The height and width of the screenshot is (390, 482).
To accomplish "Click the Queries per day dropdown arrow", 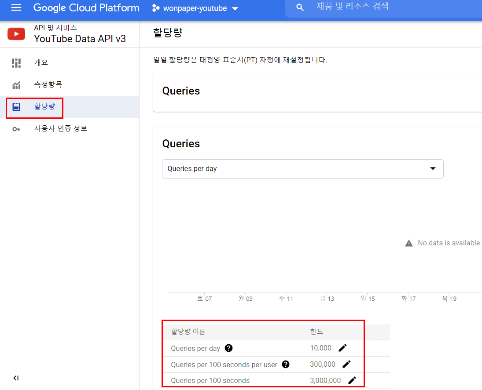I will pos(433,168).
